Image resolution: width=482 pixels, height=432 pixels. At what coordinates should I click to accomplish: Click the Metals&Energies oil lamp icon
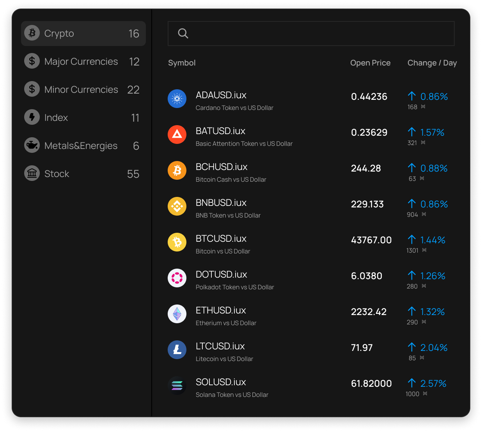pyautogui.click(x=32, y=145)
